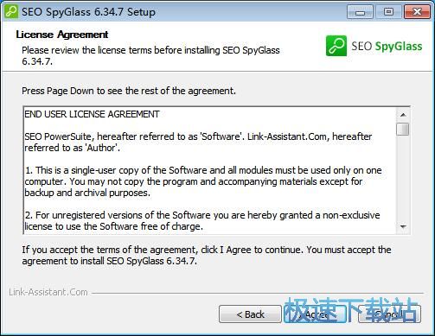
Task: Click the SEO SpyGlass 6.34.7 Setup title text
Action: [x=88, y=12]
